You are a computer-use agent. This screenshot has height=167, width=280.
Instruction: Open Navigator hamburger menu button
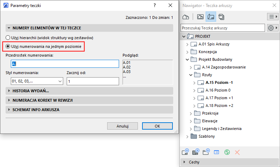point(273,17)
